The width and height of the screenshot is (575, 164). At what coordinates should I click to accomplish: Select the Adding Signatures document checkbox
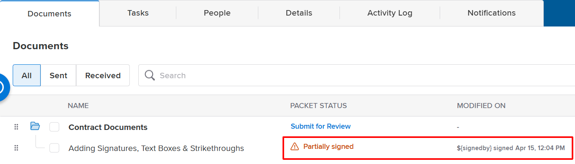(54, 148)
